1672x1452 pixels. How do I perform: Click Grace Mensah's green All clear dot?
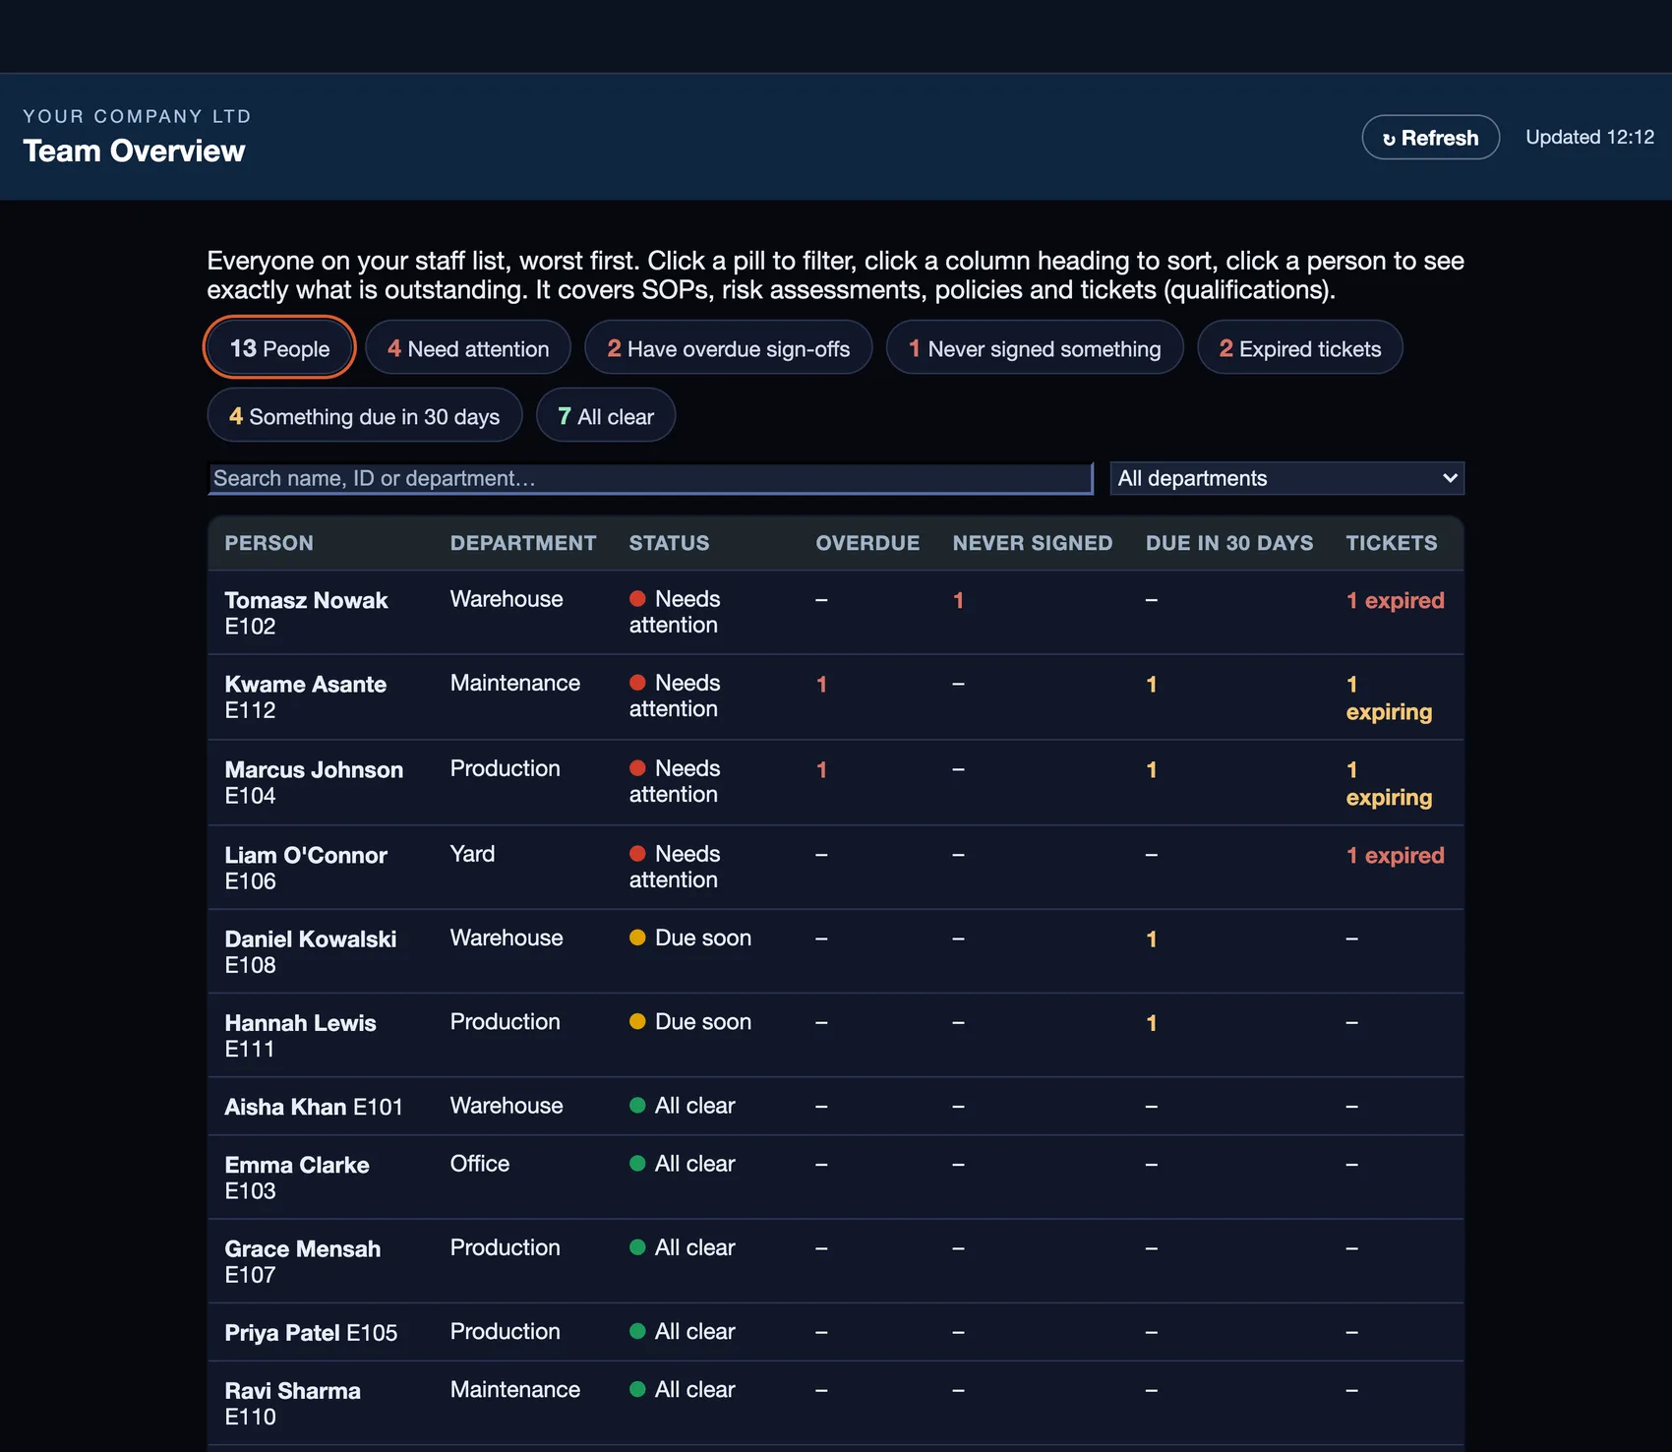(x=637, y=1246)
